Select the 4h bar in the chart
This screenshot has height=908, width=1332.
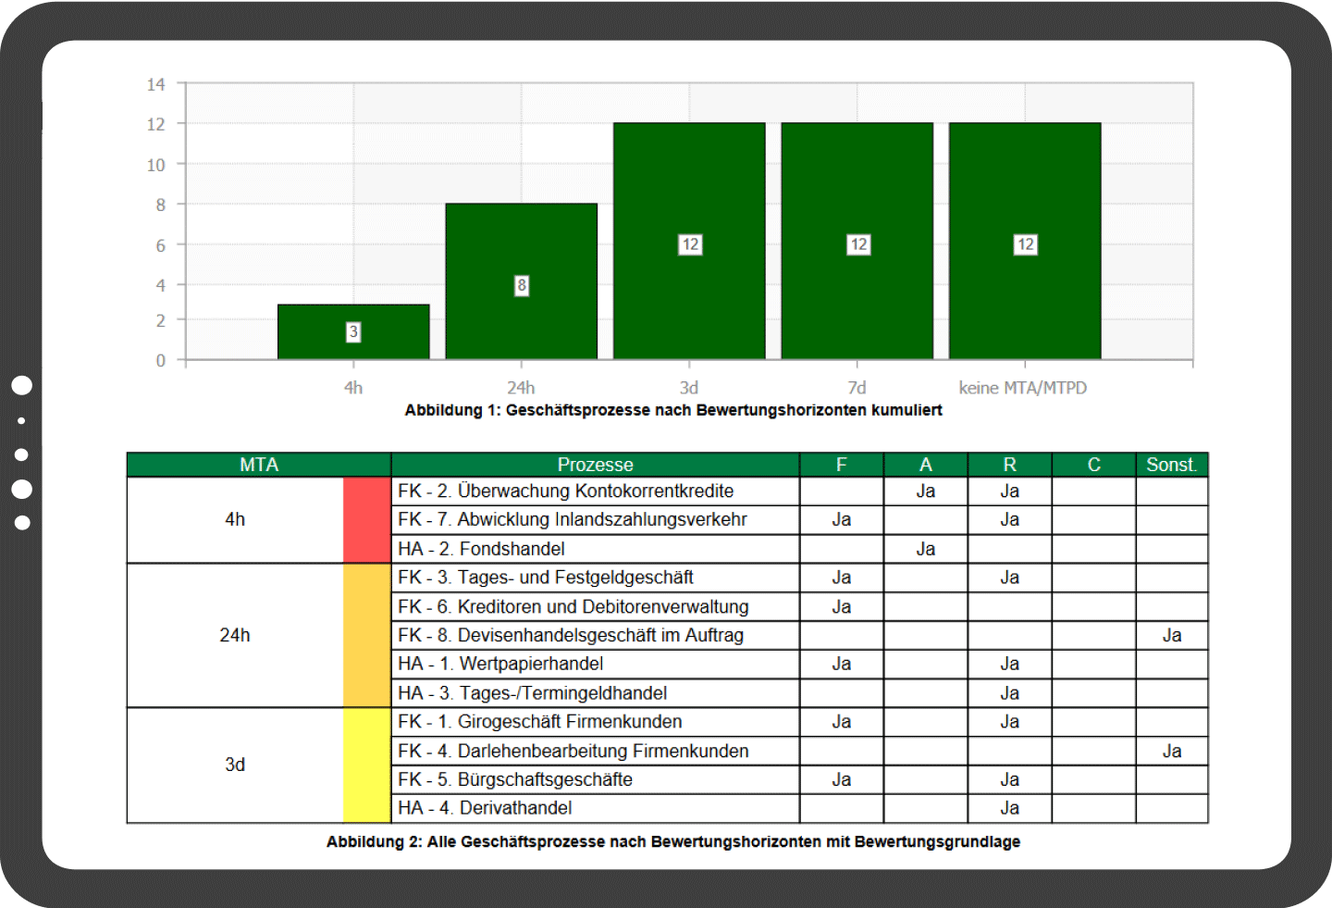coord(352,331)
